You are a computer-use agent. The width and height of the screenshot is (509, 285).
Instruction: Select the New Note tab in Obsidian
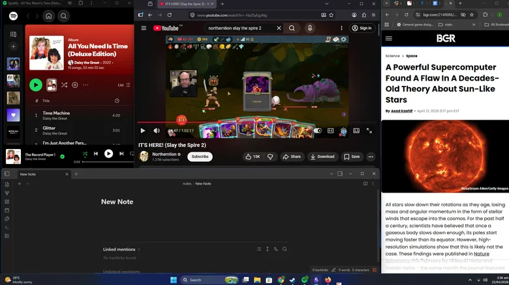tap(43, 174)
